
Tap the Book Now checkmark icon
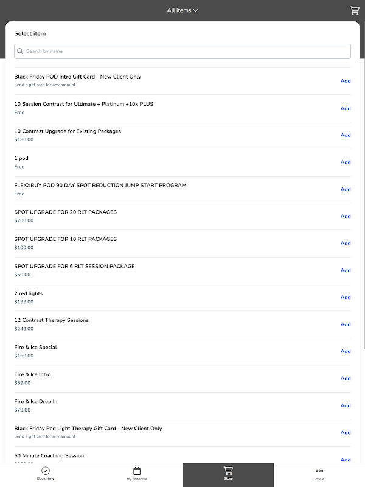(46, 471)
